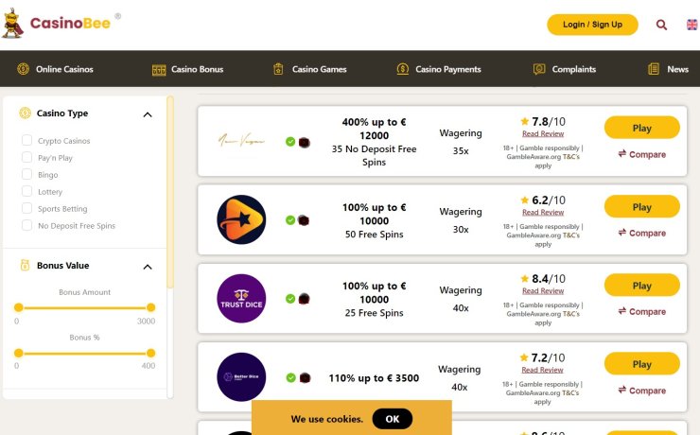Image resolution: width=700 pixels, height=435 pixels.
Task: Click the dark red badge in Better Dice row
Action: pyautogui.click(x=305, y=378)
